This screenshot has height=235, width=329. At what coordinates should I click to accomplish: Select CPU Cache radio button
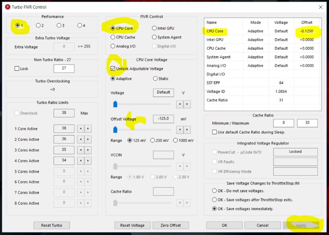pyautogui.click(x=123, y=37)
